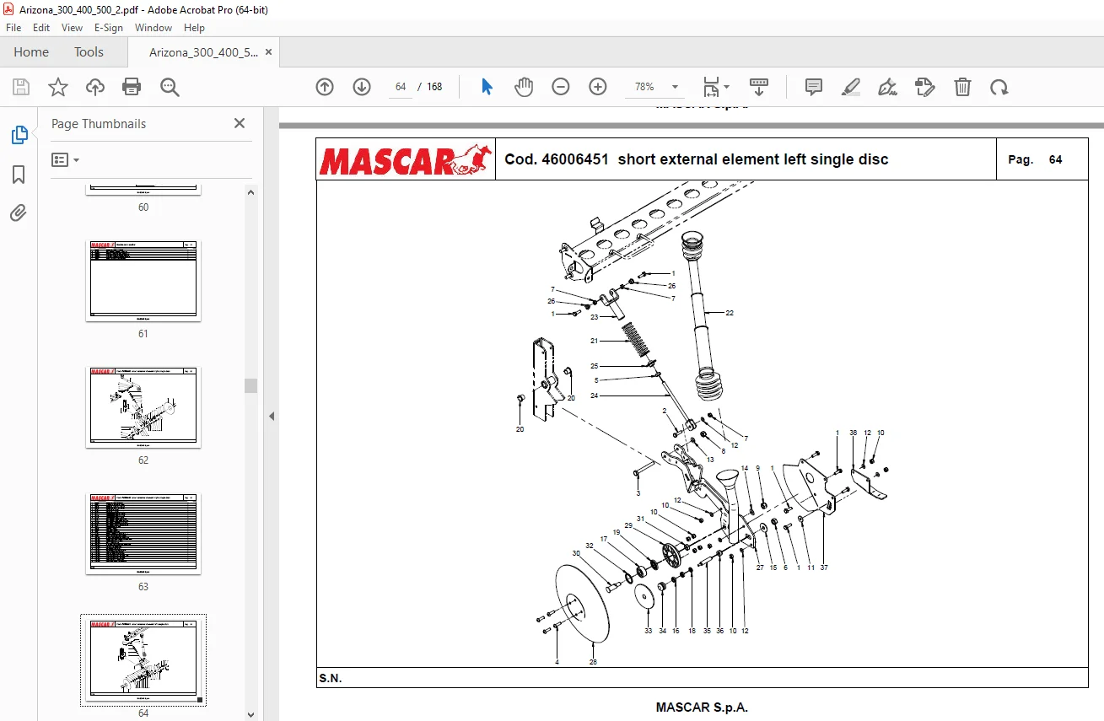This screenshot has width=1104, height=721.
Task: Bookmark this file with the star icon
Action: click(57, 87)
